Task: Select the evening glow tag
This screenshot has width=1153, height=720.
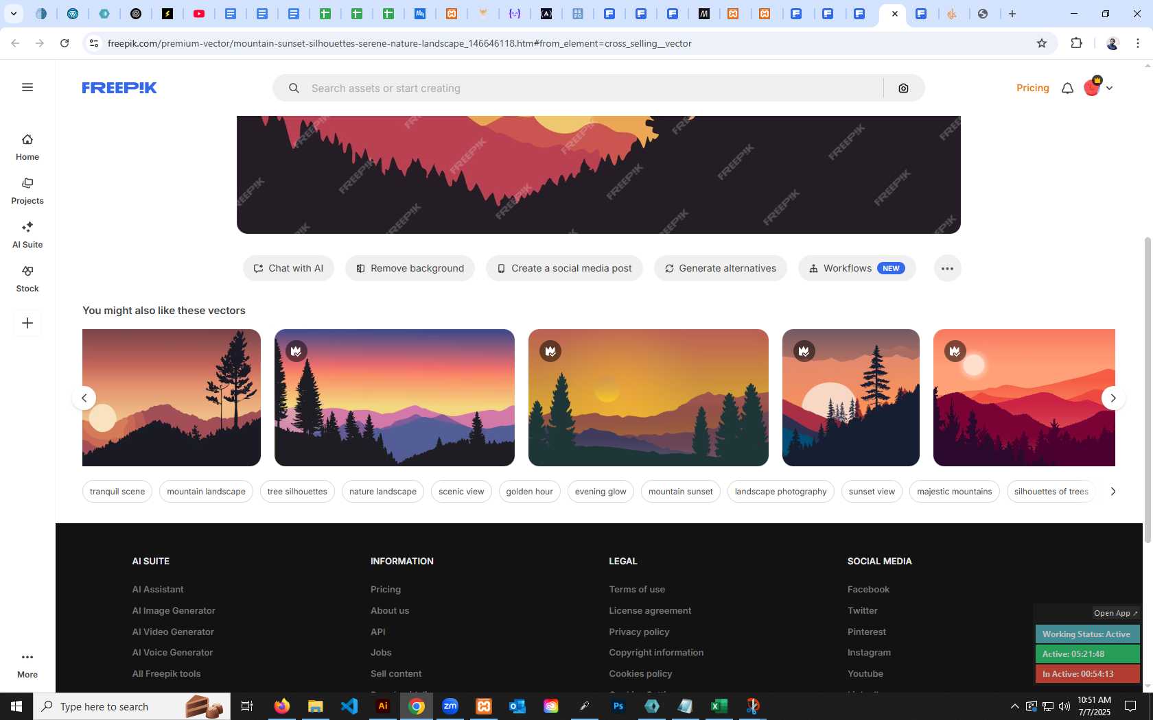Action: [x=601, y=491]
